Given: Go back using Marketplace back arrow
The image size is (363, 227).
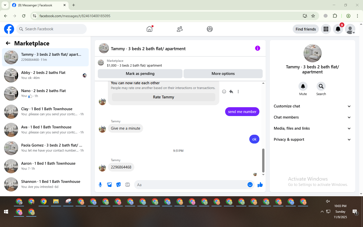Looking at the screenshot, I should tap(8, 43).
